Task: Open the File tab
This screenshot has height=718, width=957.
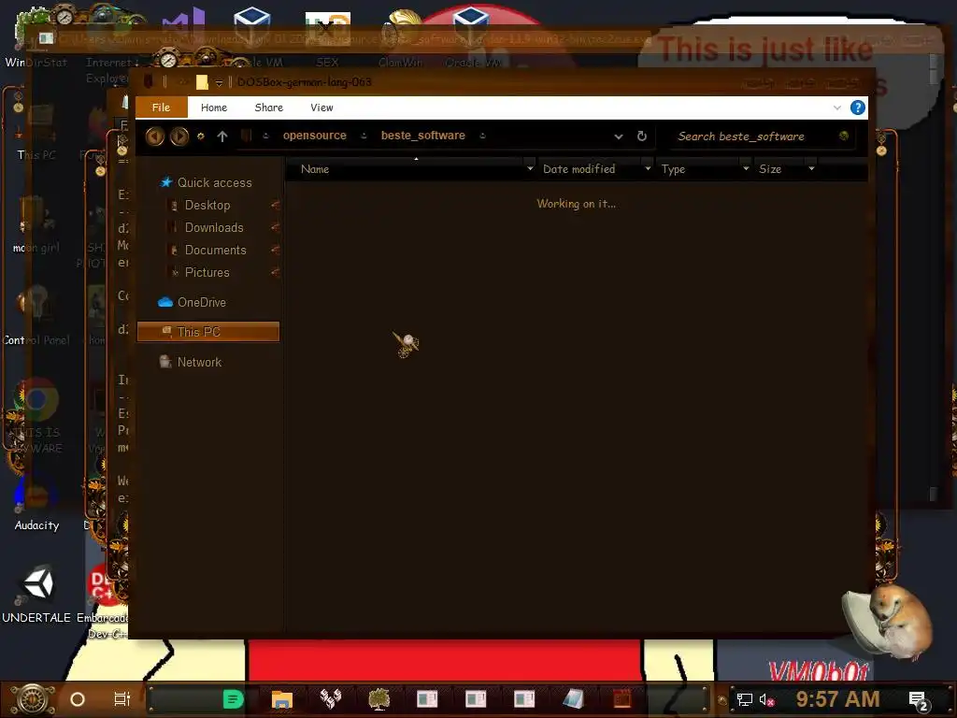Action: click(161, 108)
